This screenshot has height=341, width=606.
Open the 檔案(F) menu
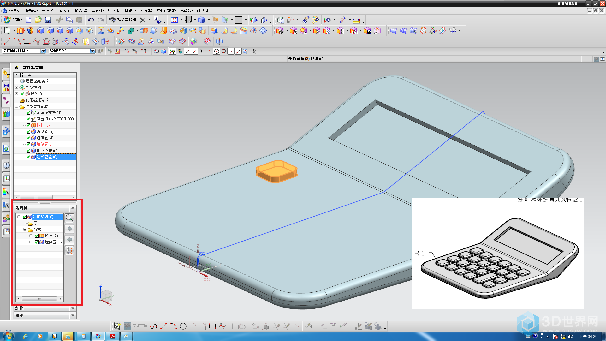coord(15,10)
